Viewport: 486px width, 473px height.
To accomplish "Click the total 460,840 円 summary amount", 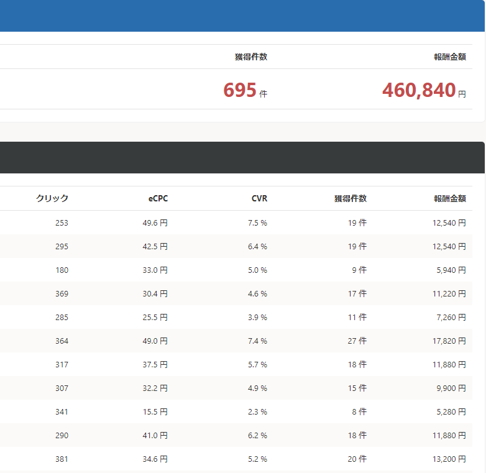I will click(x=423, y=91).
